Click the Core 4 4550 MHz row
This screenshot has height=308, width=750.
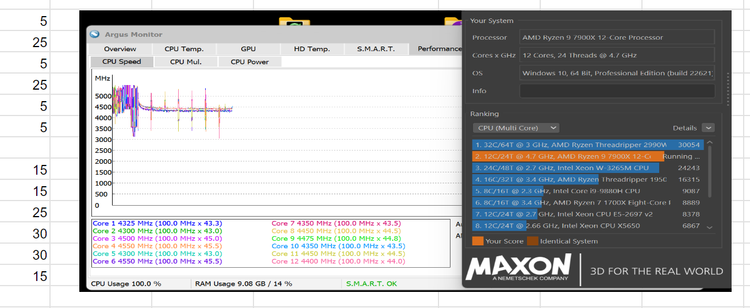tap(157, 246)
